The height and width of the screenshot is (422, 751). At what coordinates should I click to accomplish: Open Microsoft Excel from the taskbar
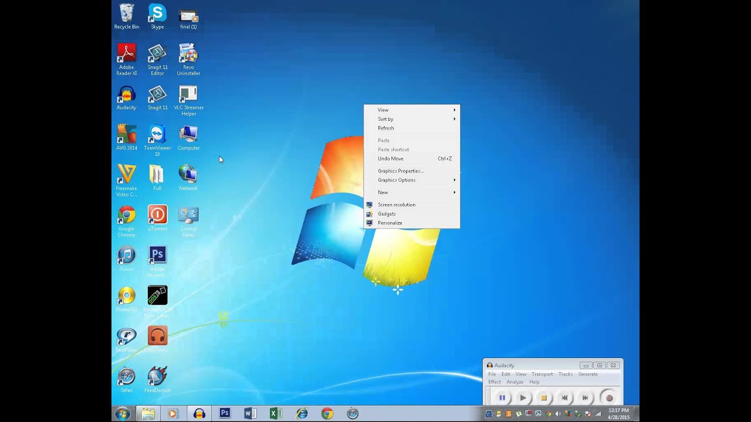click(276, 413)
